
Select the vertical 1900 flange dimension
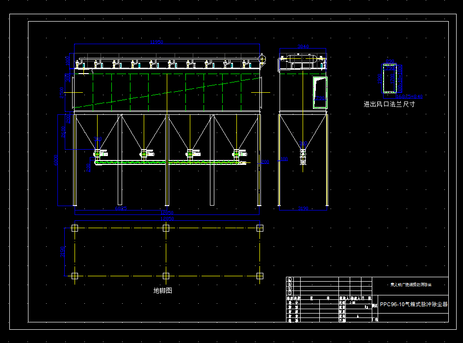[380, 79]
